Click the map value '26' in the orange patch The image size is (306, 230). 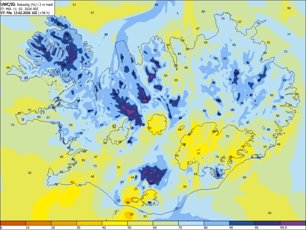pyautogui.click(x=128, y=202)
